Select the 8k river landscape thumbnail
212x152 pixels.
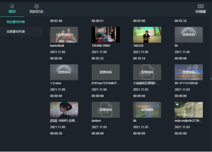pyautogui.click(x=147, y=110)
